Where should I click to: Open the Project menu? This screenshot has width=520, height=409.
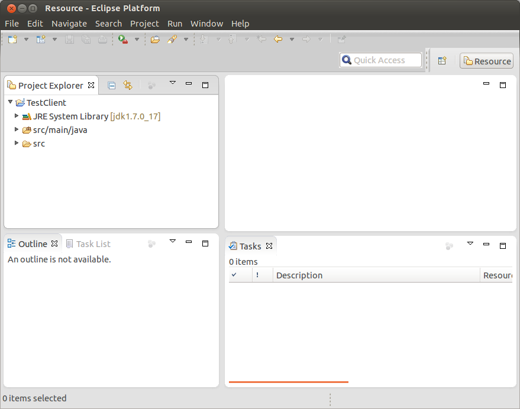point(144,24)
